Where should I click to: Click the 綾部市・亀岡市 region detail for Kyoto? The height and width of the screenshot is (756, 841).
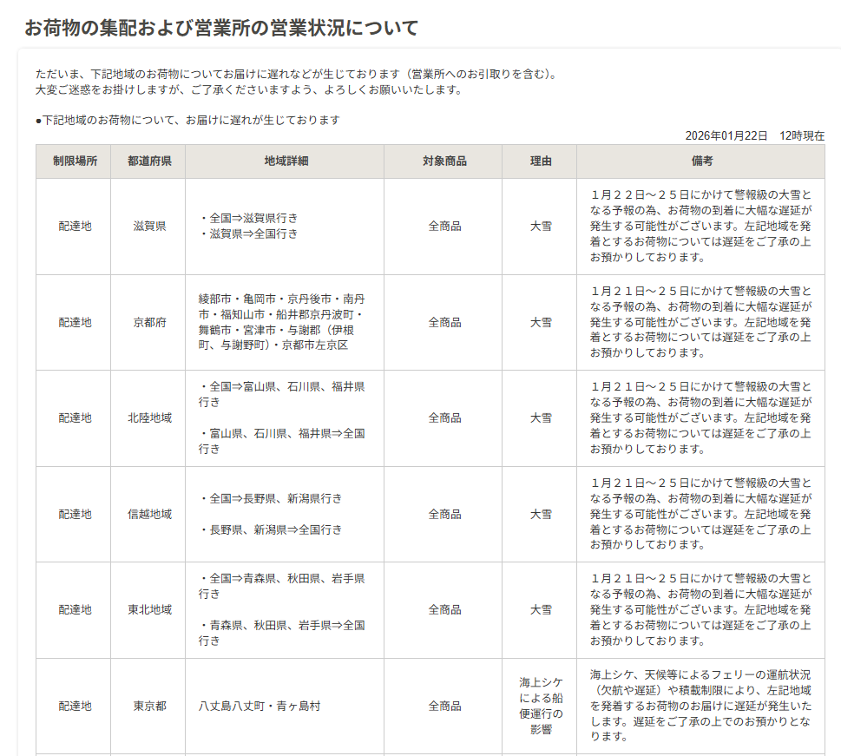[x=281, y=322]
